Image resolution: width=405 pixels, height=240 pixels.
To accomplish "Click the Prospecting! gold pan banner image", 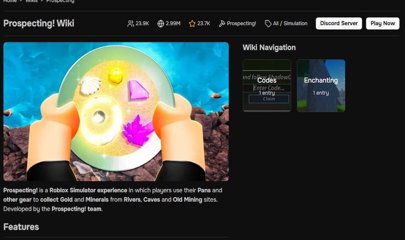I will click(116, 111).
